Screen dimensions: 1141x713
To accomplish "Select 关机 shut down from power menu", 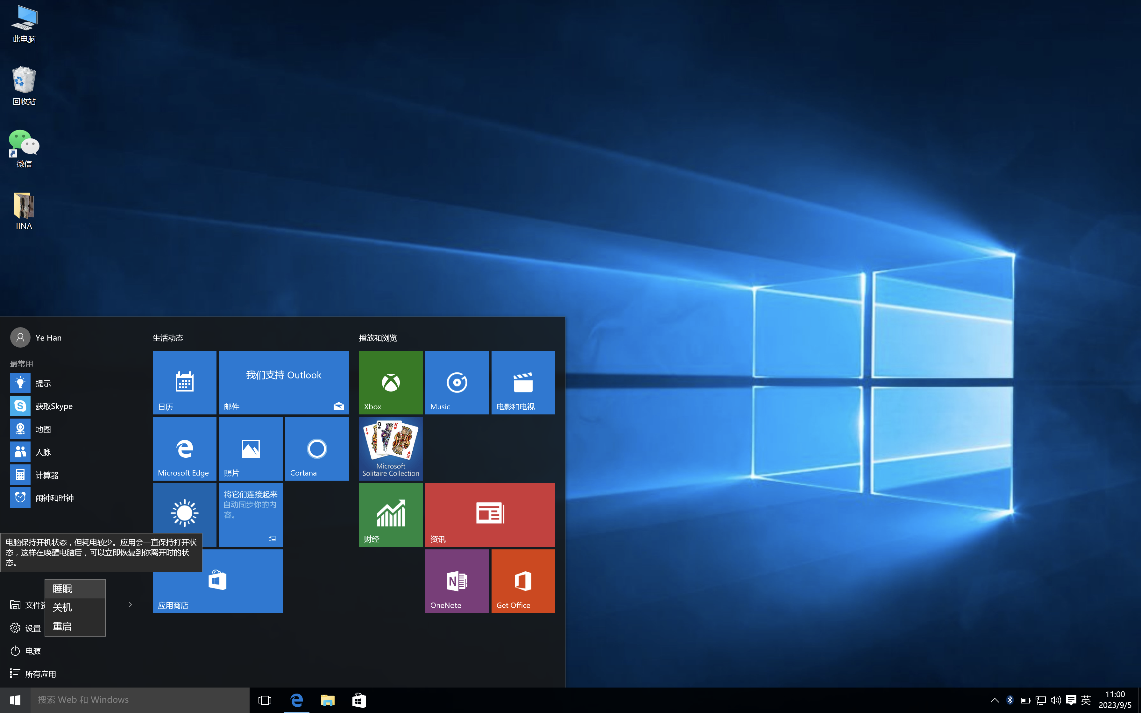I will pos(75,607).
